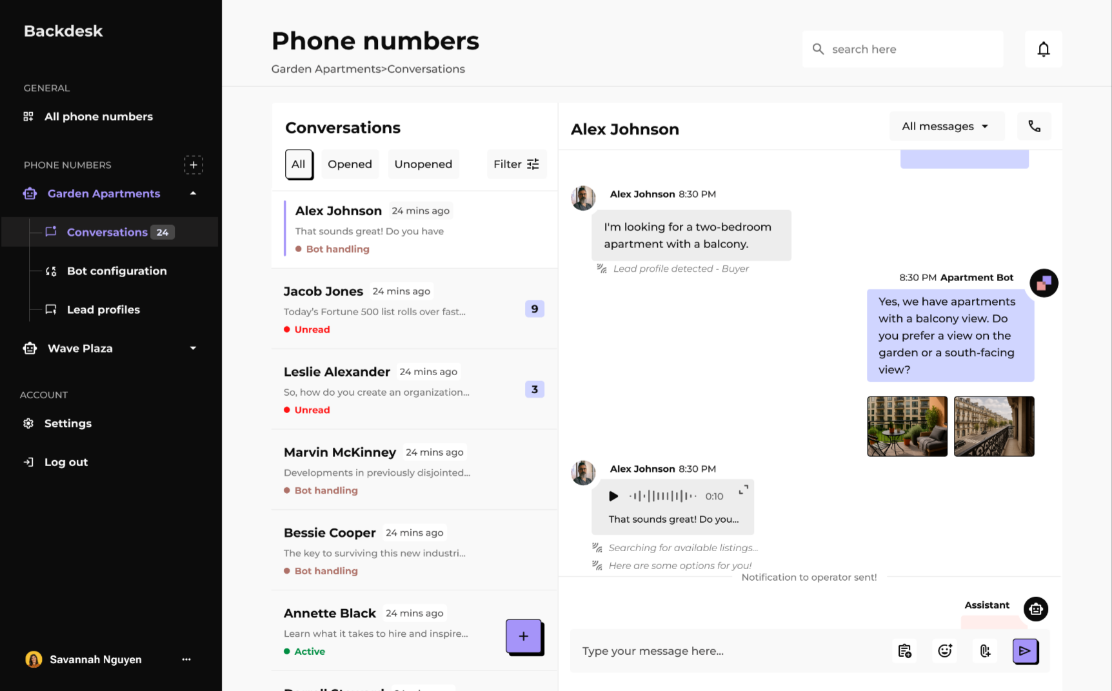
Task: Click the voice message waveform
Action: click(x=663, y=496)
